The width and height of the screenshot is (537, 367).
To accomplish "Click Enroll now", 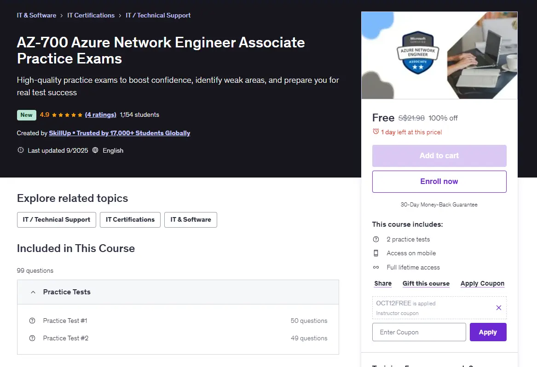I will pos(439,182).
